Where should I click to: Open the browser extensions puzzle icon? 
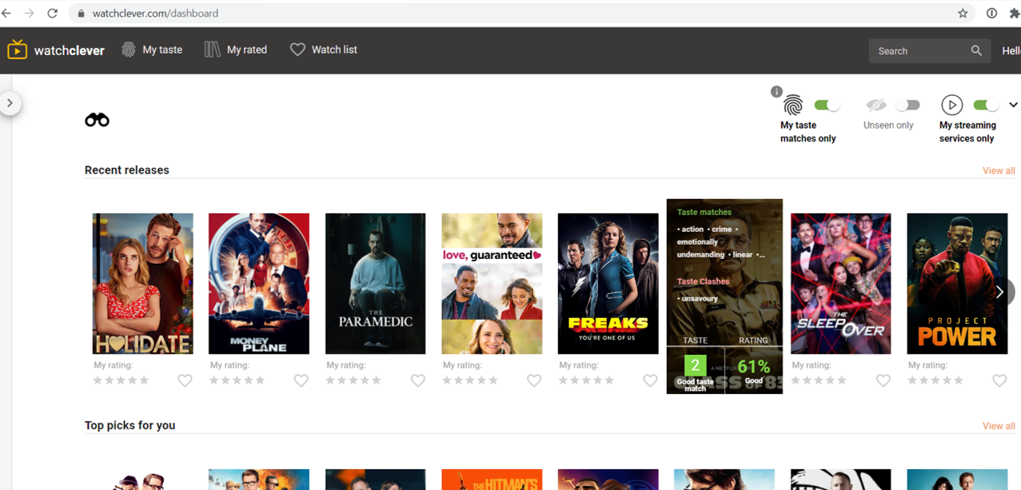coord(1015,13)
